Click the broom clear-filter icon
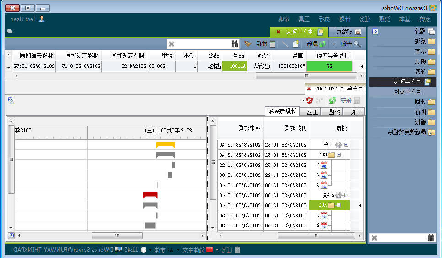The width and height of the screenshot is (442, 258). tap(248, 44)
